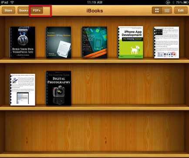This screenshot has width=189, height=158.
Task: Open the iBooks Store
Action: tap(8, 10)
